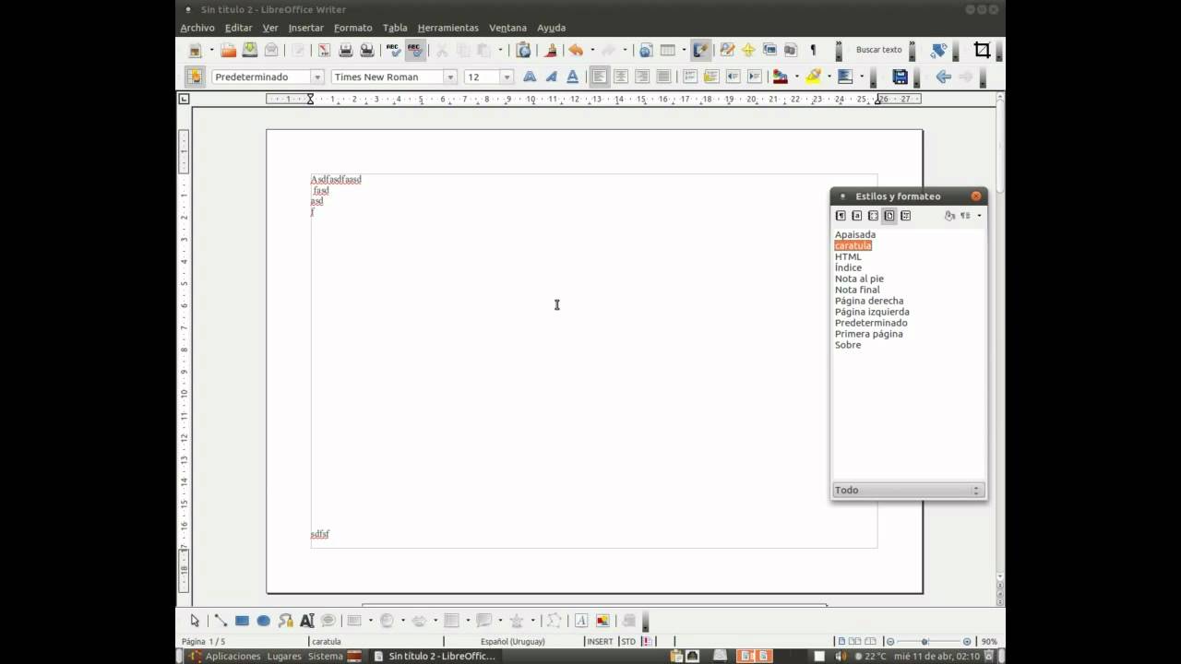Select List Styles in Estilos panel
Viewport: 1181px width, 664px height.
point(906,216)
